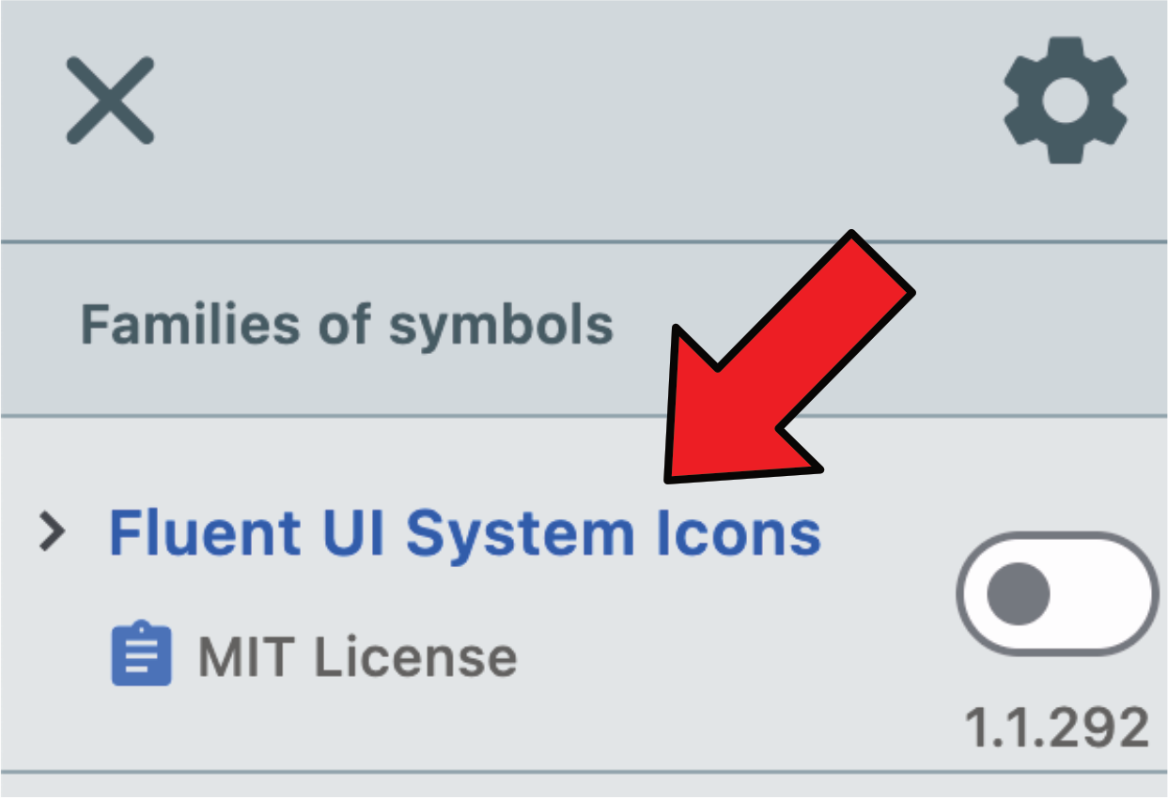
Task: Expand the Fluent UI System Icons family
Action: pyautogui.click(x=53, y=532)
